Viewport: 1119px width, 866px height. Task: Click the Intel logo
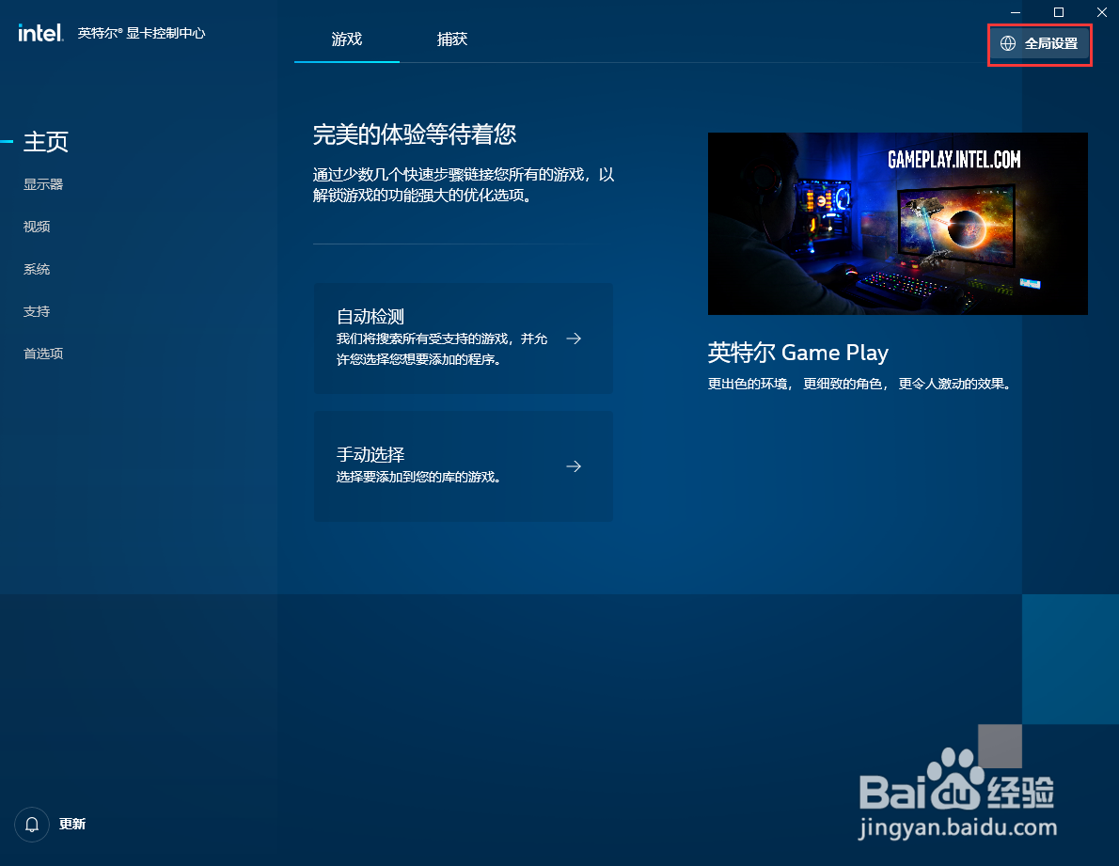(x=40, y=33)
